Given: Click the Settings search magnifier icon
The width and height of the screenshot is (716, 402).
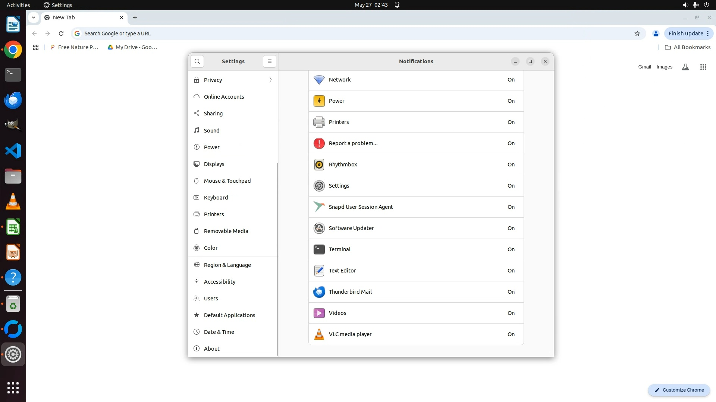Looking at the screenshot, I should point(197,61).
